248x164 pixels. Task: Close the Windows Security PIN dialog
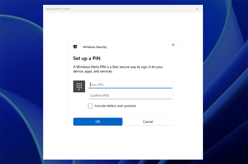[173, 45]
